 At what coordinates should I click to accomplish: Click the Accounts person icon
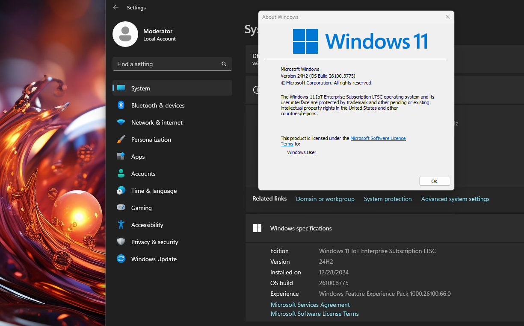tap(121, 174)
